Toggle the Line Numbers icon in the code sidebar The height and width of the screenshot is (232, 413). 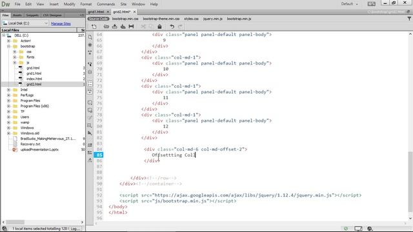(90, 84)
